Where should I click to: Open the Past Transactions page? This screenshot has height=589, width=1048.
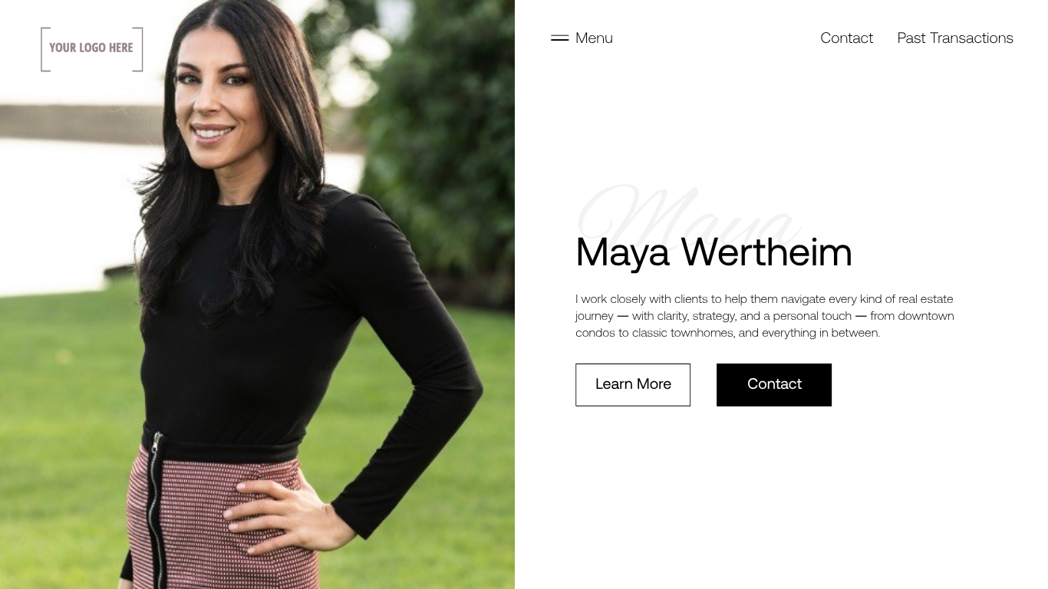(955, 38)
